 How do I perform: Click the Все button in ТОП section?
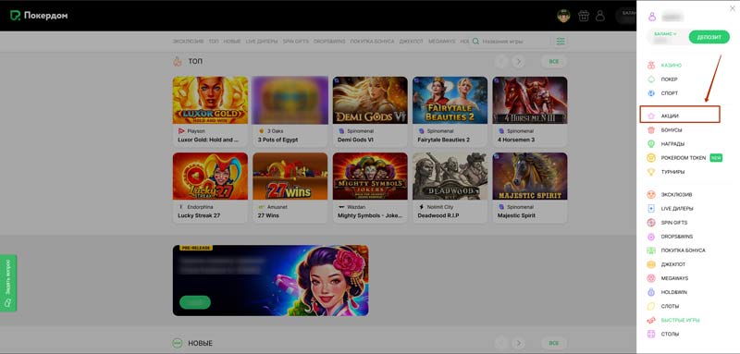coord(554,61)
